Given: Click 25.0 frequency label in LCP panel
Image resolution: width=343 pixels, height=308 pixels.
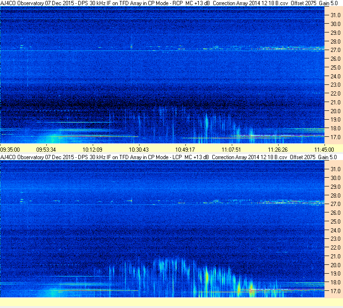Looking at the screenshot, I should [335, 222].
